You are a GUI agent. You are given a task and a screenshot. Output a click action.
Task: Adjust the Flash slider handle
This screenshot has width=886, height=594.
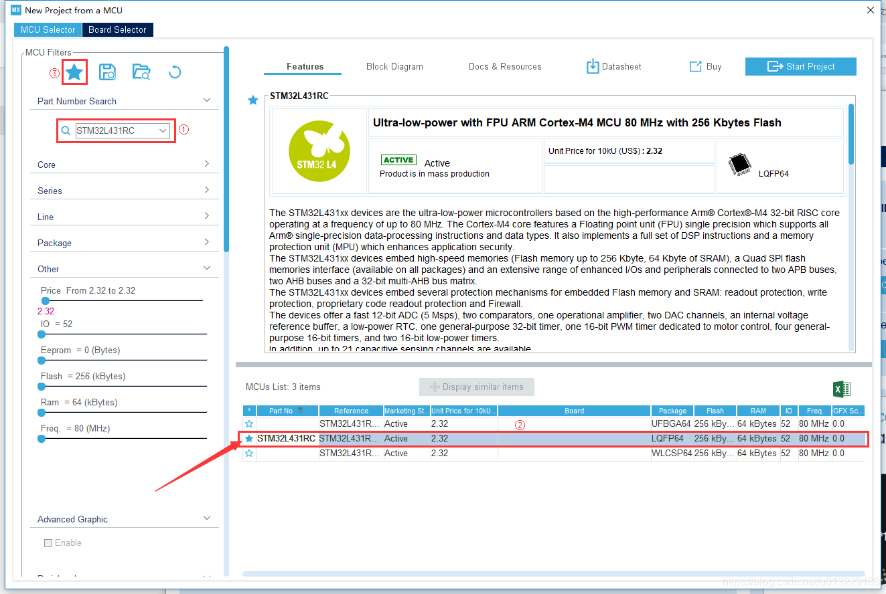pyautogui.click(x=42, y=386)
